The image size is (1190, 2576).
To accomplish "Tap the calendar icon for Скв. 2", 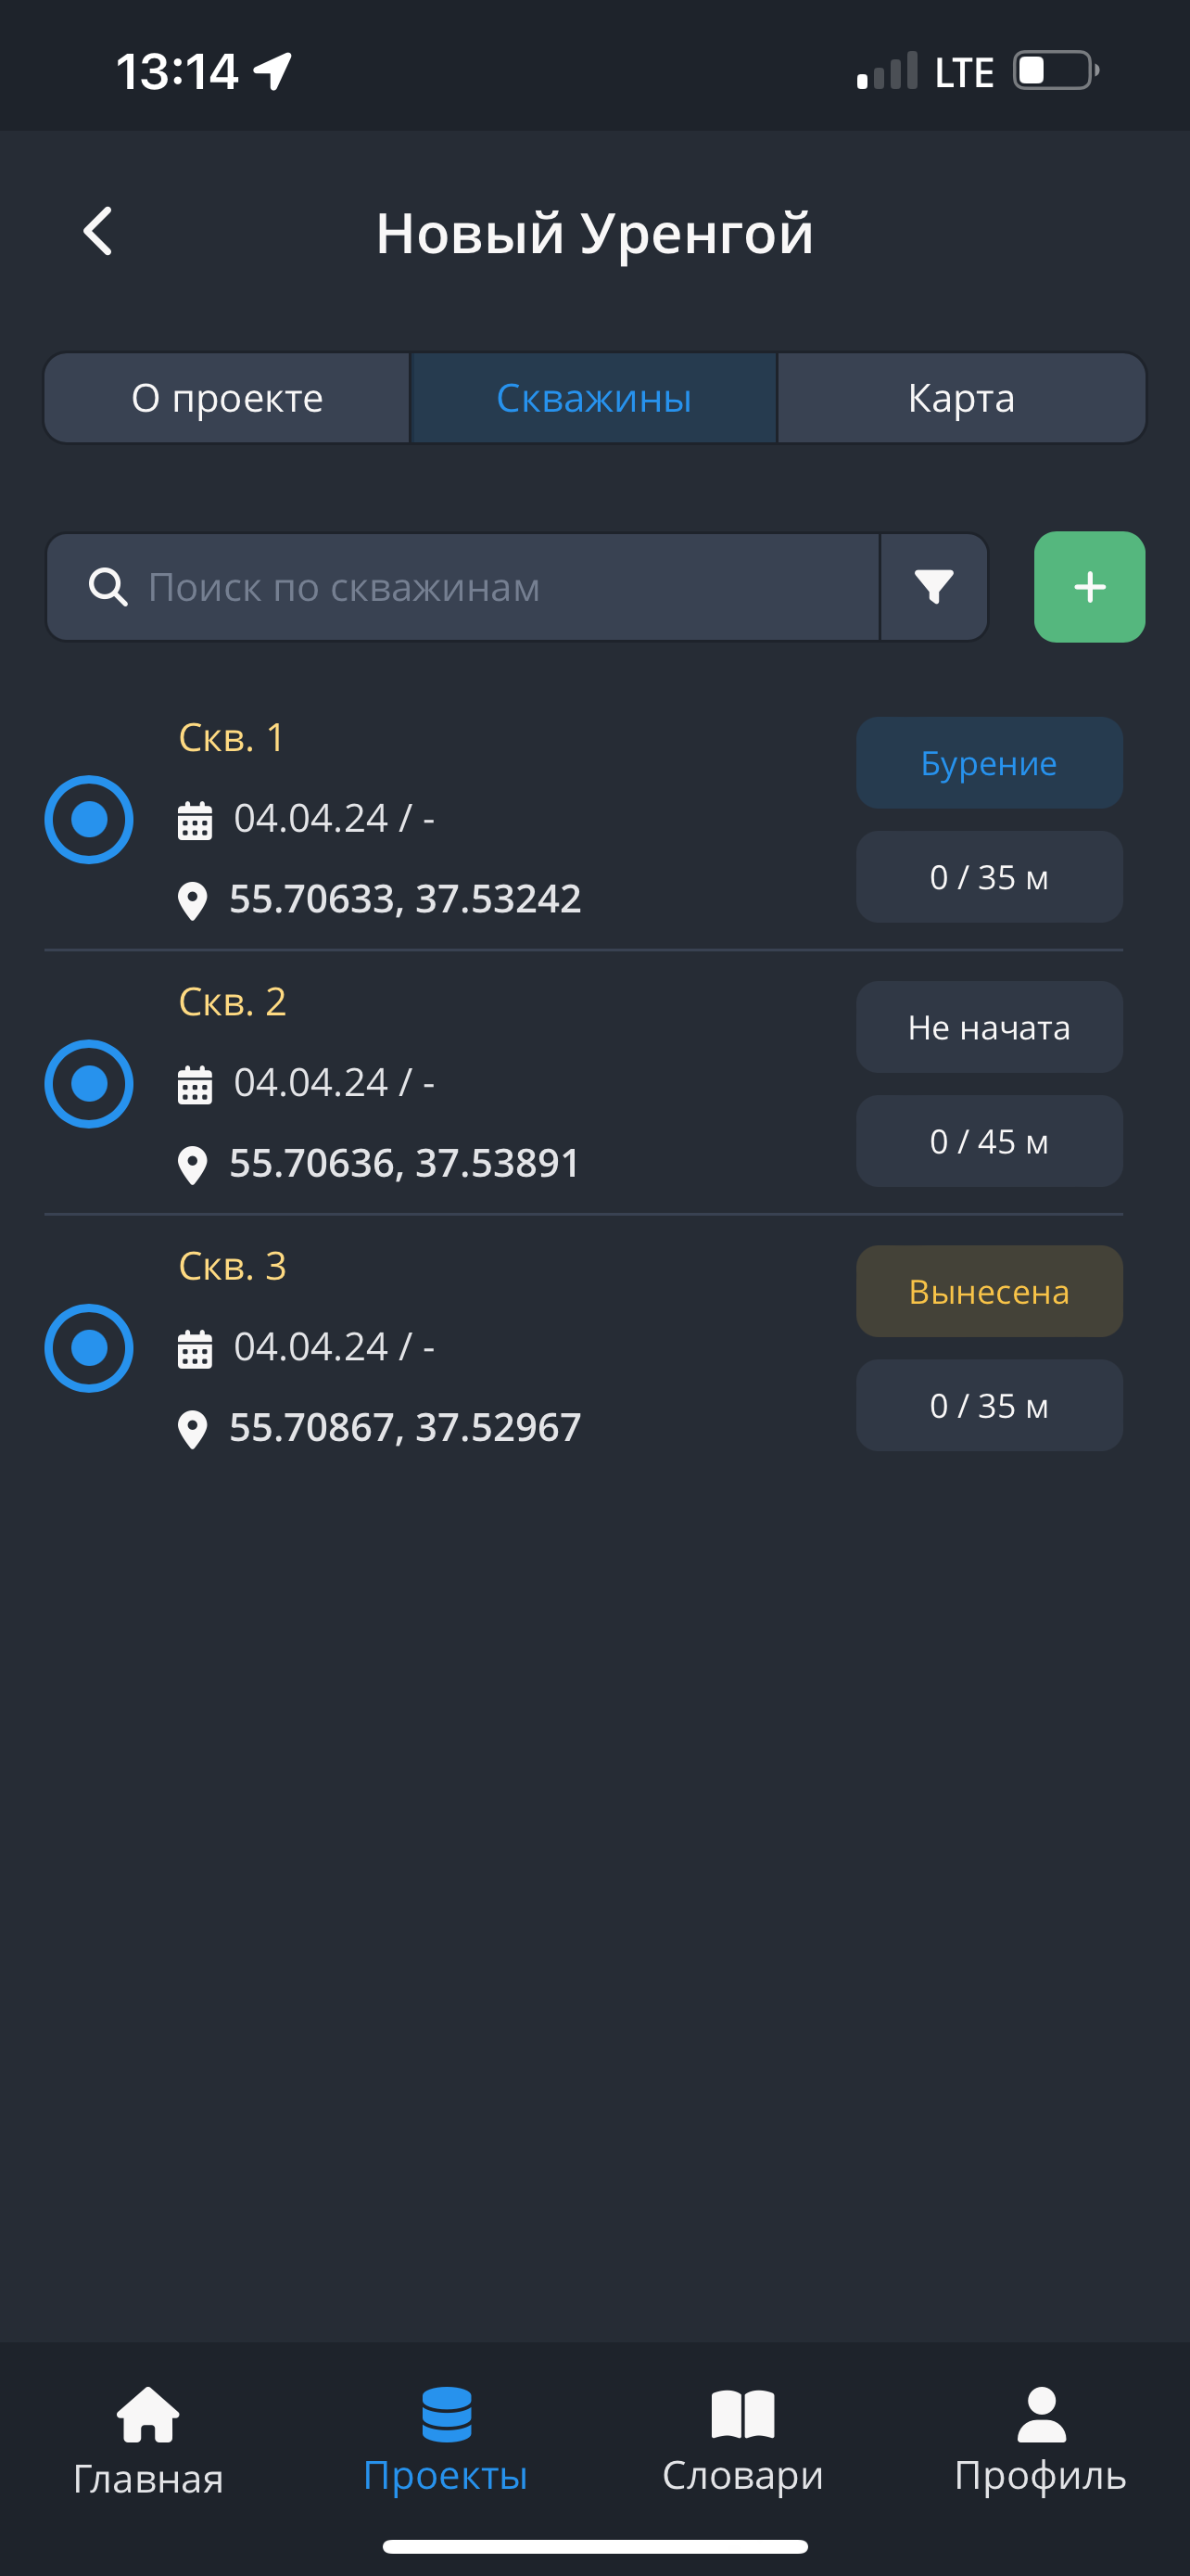I will [195, 1084].
